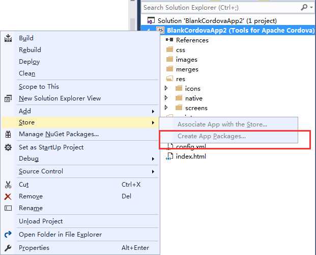Screen dimensions: 316x255
Task: Click the gear icon beside Set as StartUp Project
Action: click(x=8, y=147)
